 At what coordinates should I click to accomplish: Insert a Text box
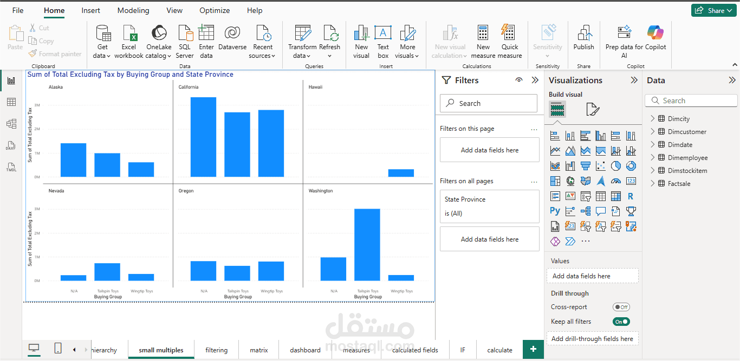click(383, 42)
